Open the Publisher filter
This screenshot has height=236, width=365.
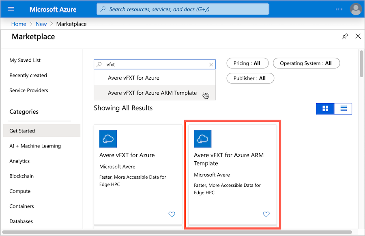point(250,78)
